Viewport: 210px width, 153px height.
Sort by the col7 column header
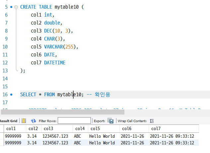[x=174, y=129]
